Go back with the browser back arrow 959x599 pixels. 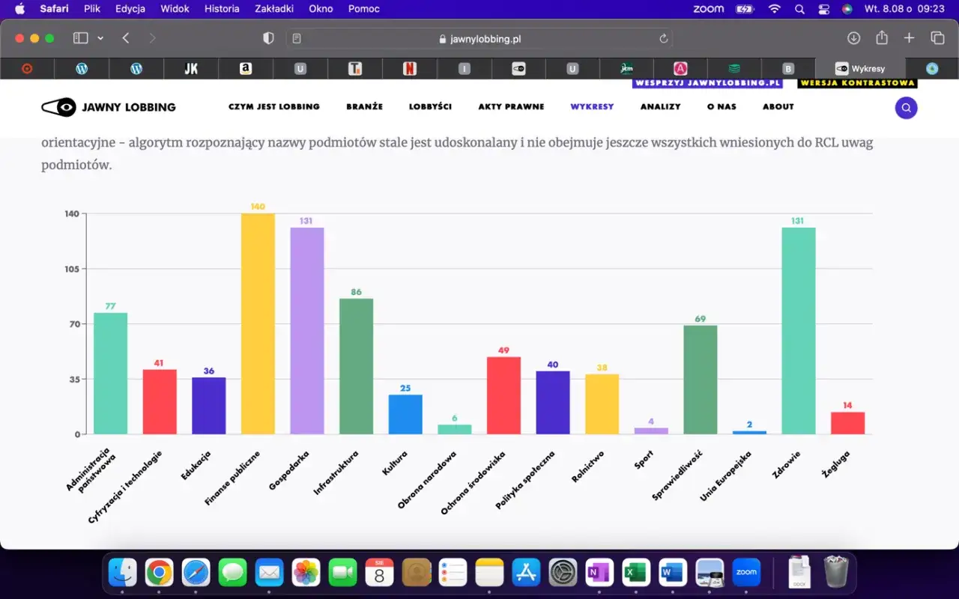point(126,38)
